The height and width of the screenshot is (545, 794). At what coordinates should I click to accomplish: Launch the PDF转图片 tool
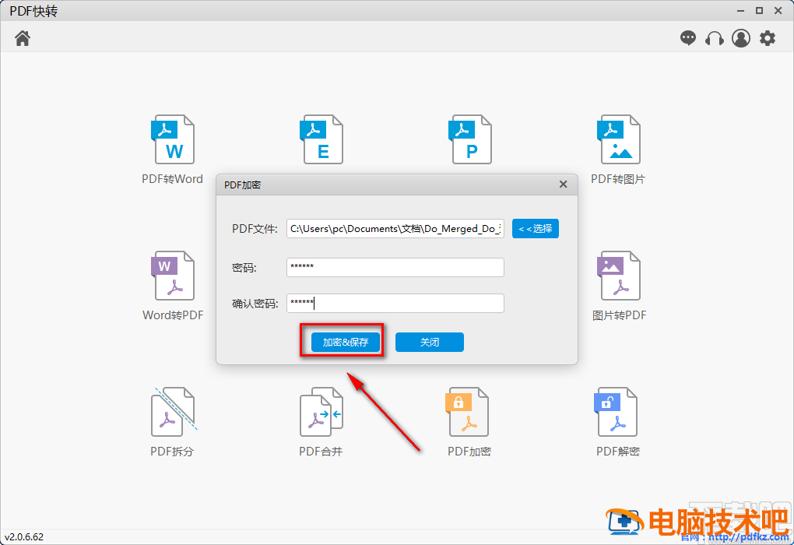618,139
